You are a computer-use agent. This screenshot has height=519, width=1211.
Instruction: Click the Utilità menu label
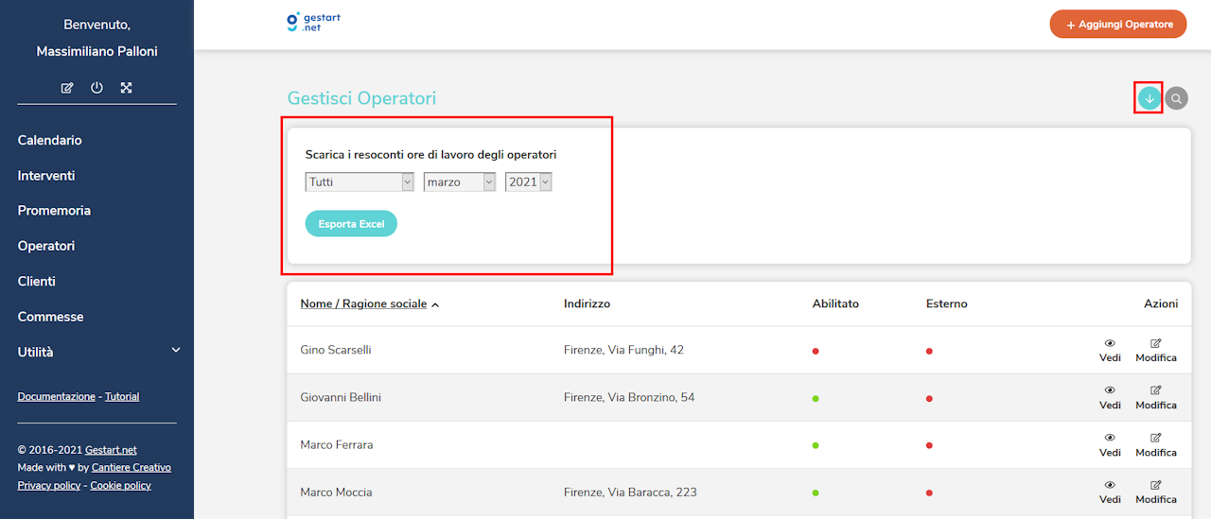click(35, 352)
